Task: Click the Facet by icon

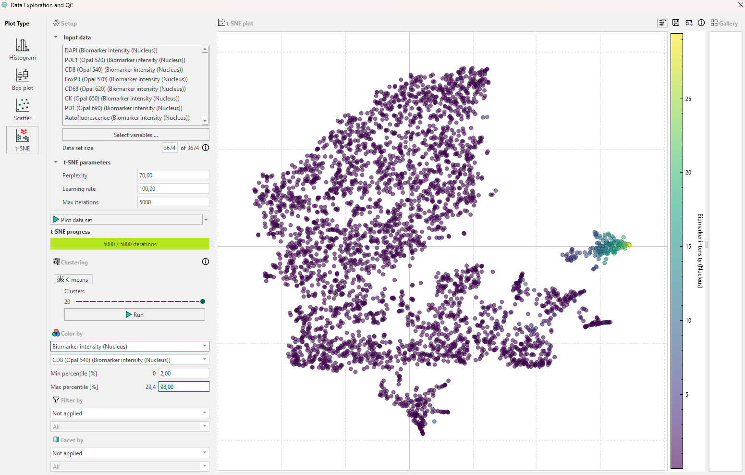Action: [x=56, y=439]
